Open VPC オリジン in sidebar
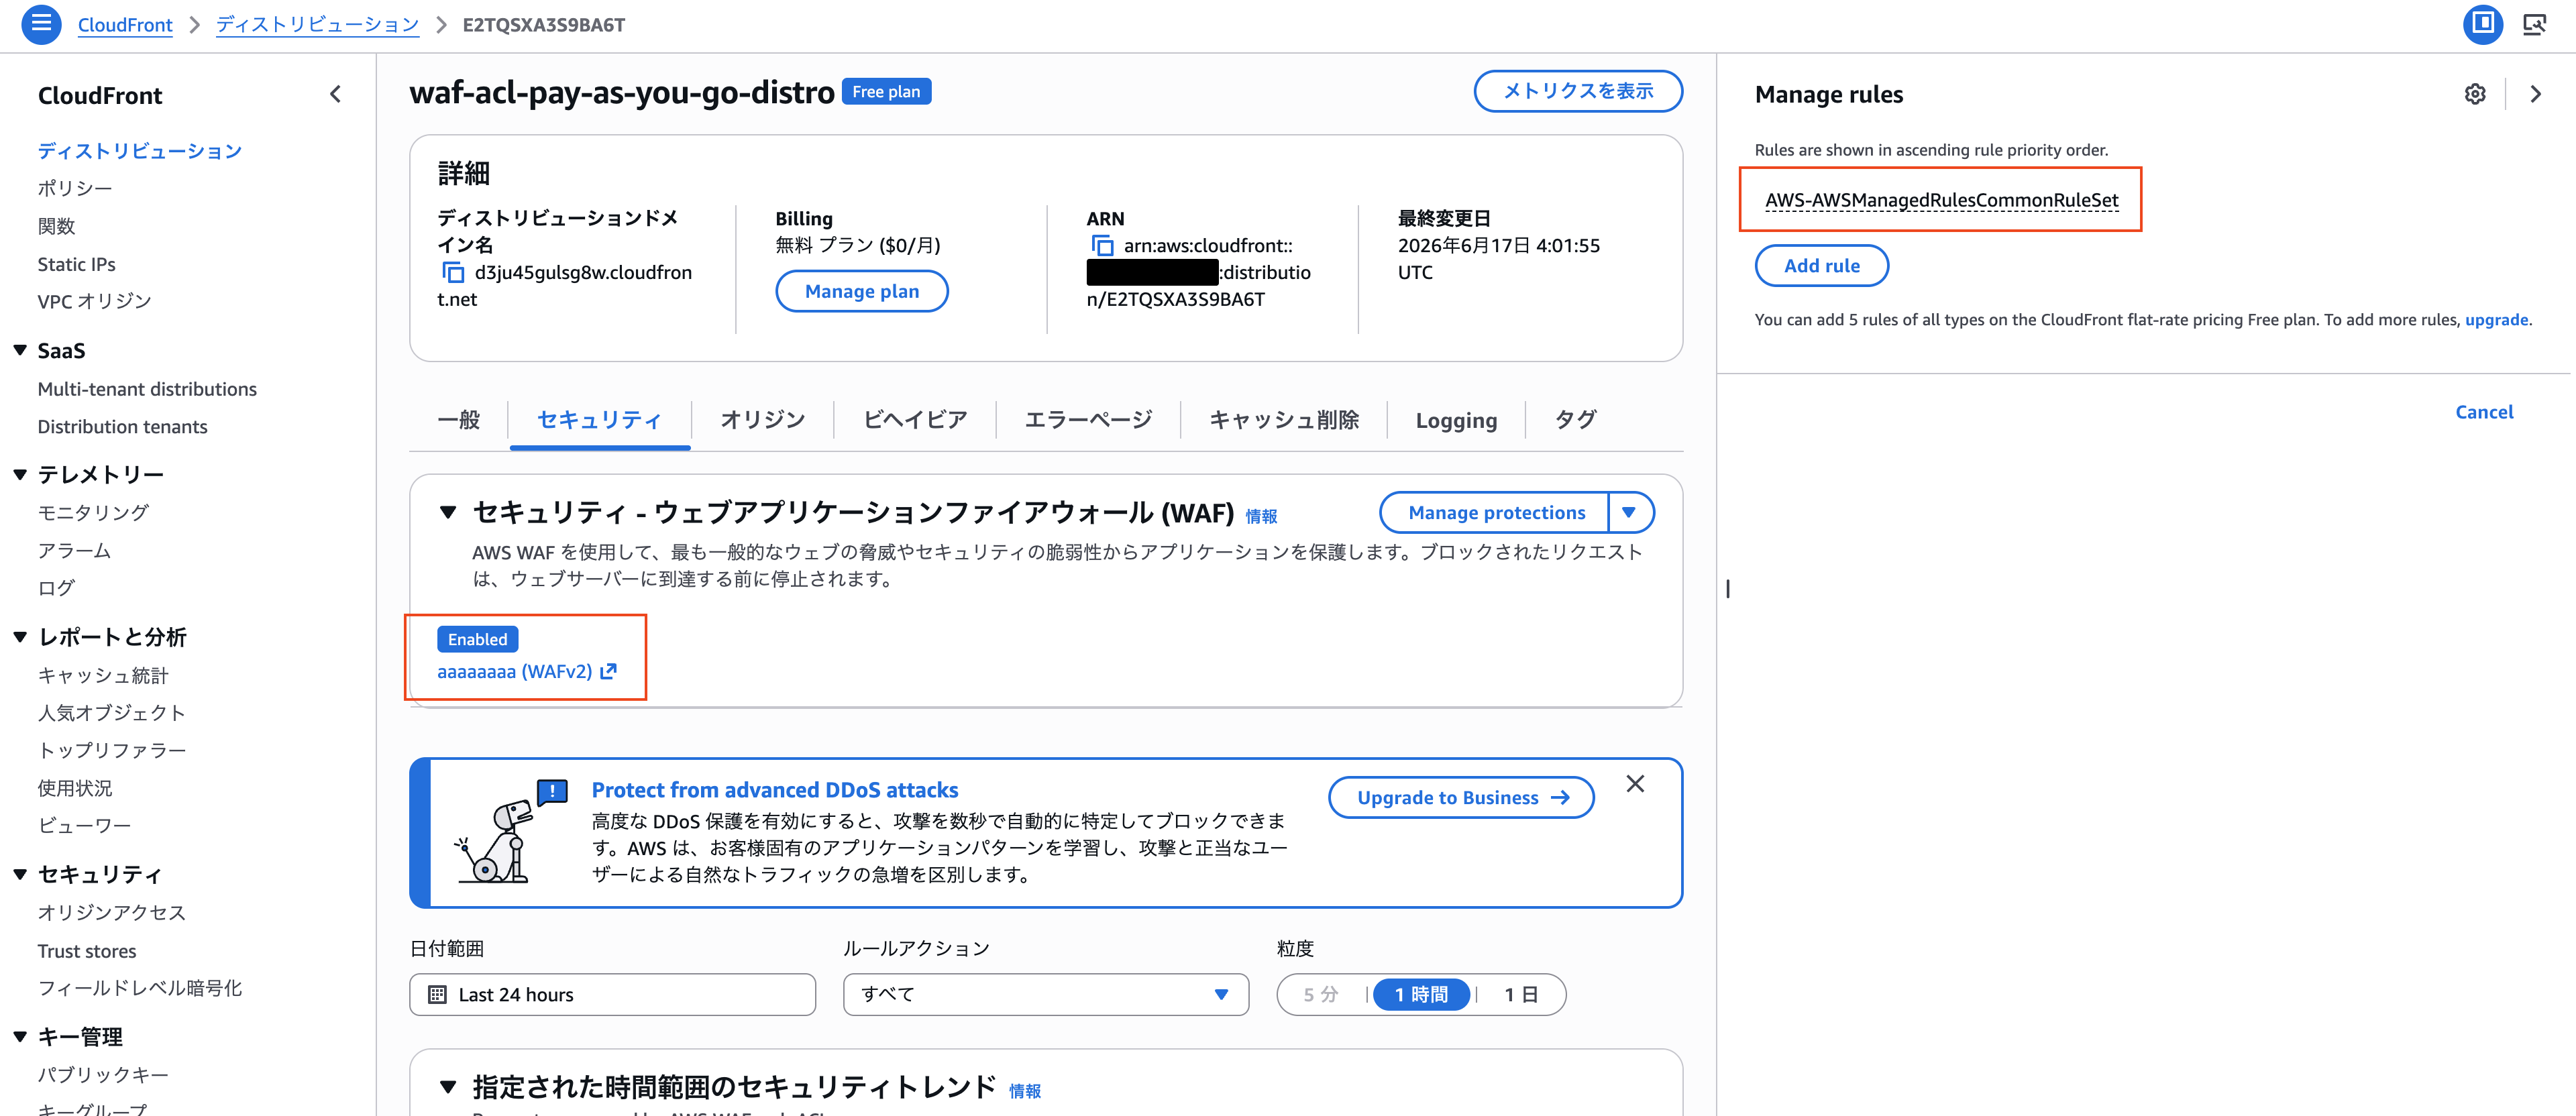2576x1116 pixels. click(94, 301)
